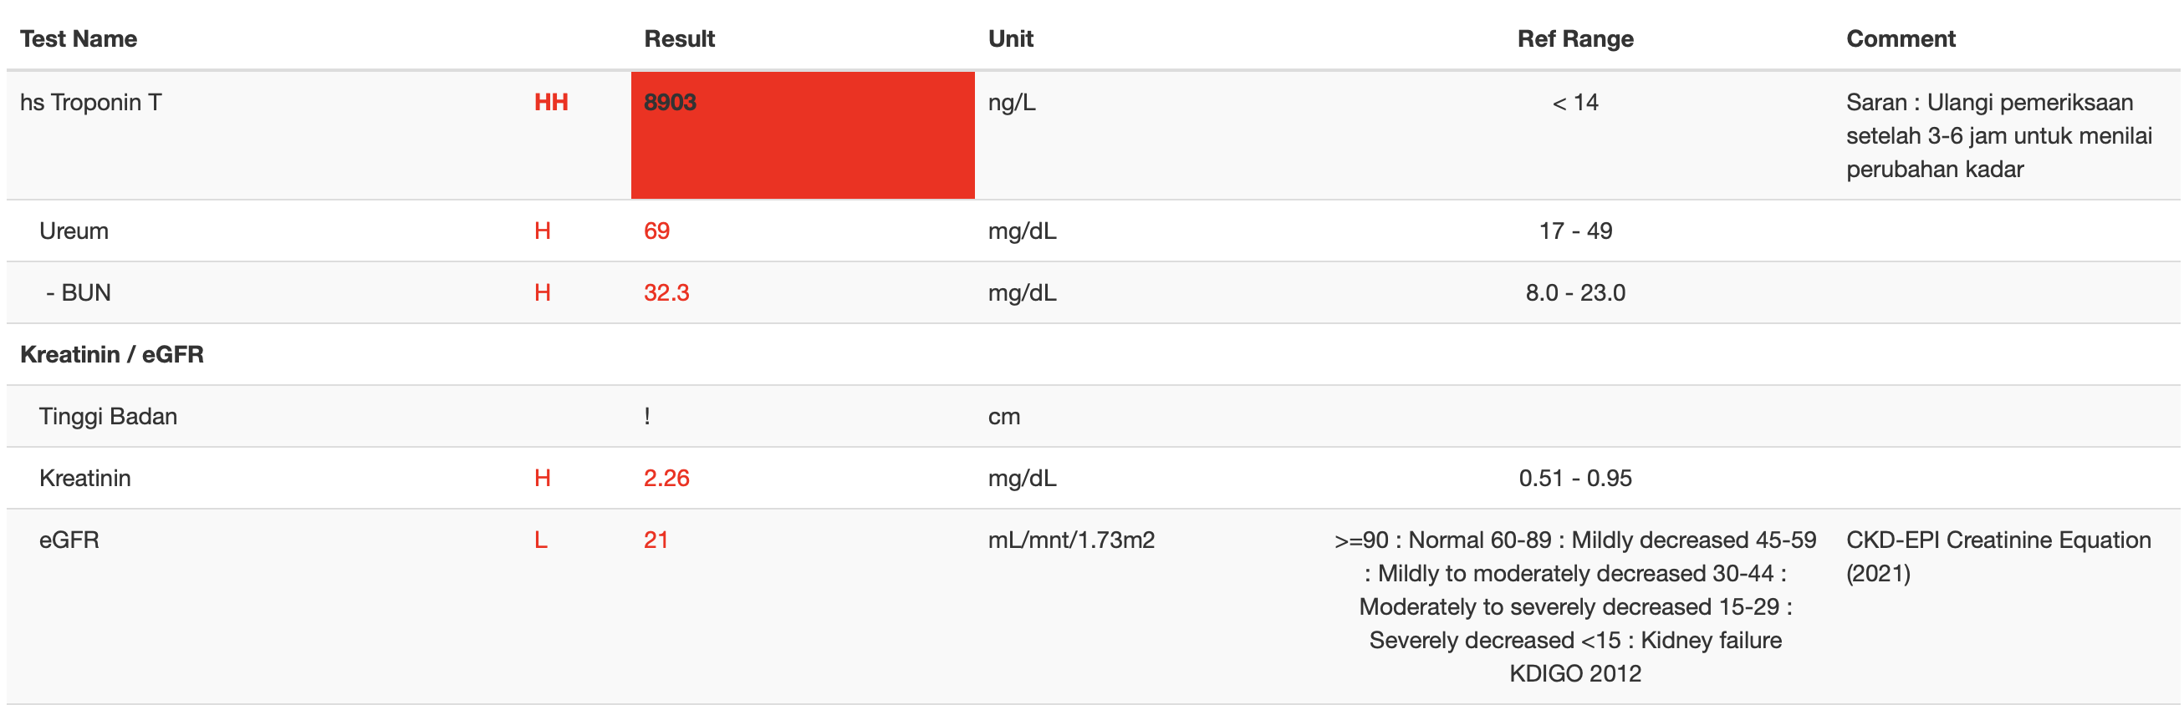Click the exclamation mark for Tinggi Badan
The width and height of the screenshot is (2184, 715).
[x=647, y=417]
